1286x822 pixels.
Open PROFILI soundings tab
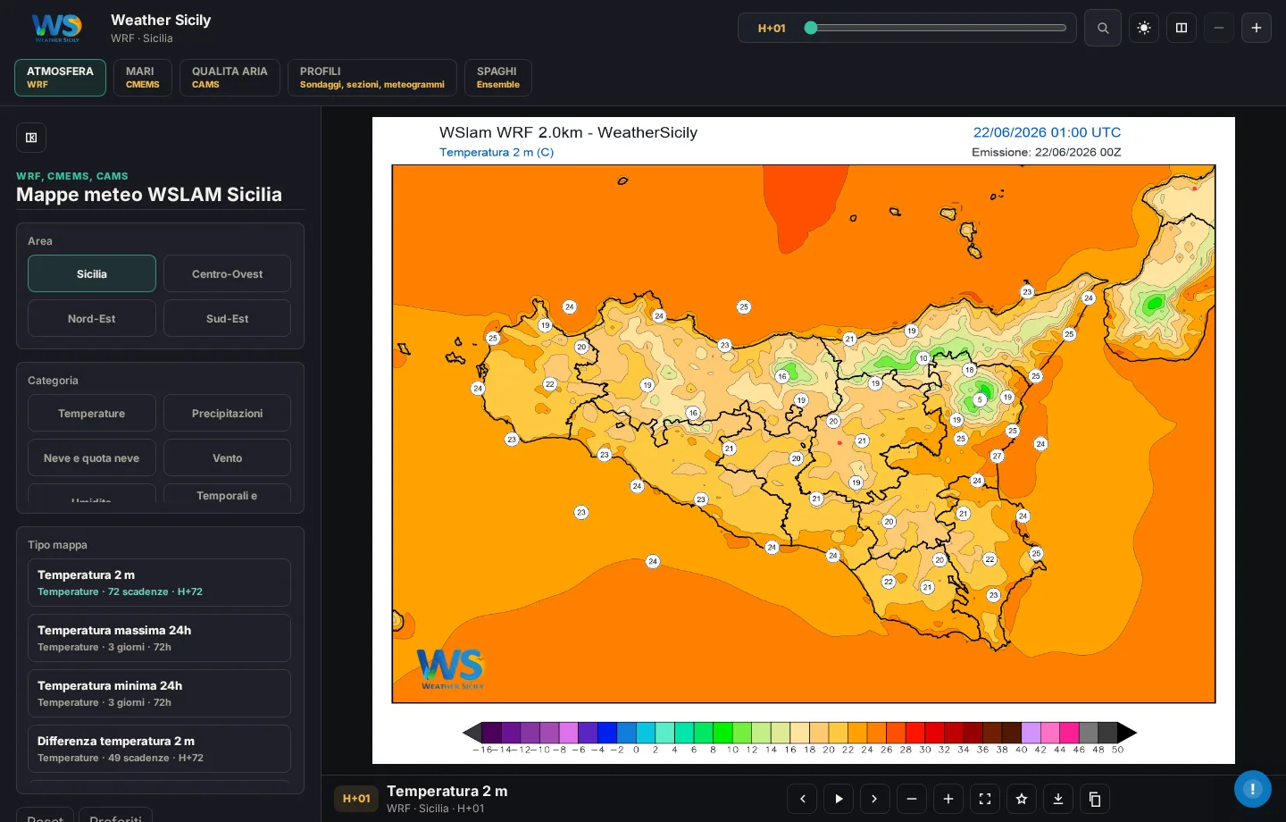372,78
